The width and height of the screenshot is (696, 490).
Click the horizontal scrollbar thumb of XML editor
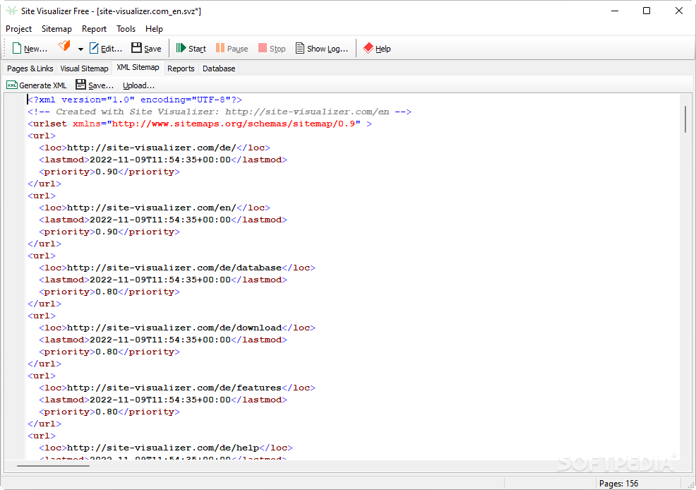pyautogui.click(x=53, y=465)
